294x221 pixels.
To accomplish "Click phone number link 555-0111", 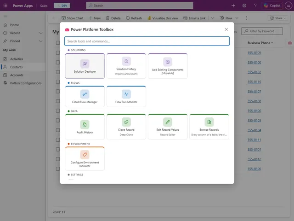I will click(254, 140).
